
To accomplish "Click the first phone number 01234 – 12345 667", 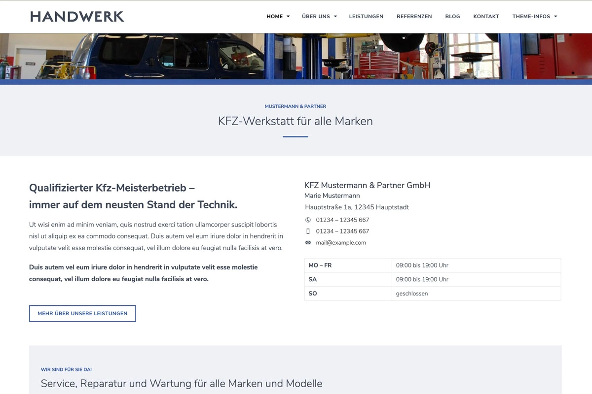I will tap(343, 220).
